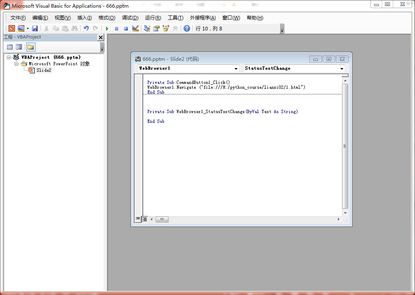Viewport: 415px width, 295px height.
Task: Open Find with the binoculars icon
Action: pyautogui.click(x=75, y=28)
